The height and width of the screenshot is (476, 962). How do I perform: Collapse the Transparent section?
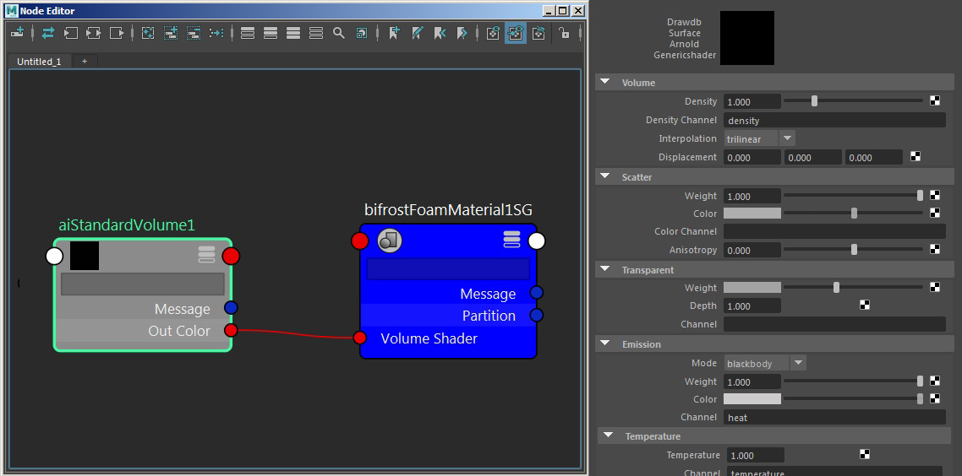point(605,269)
